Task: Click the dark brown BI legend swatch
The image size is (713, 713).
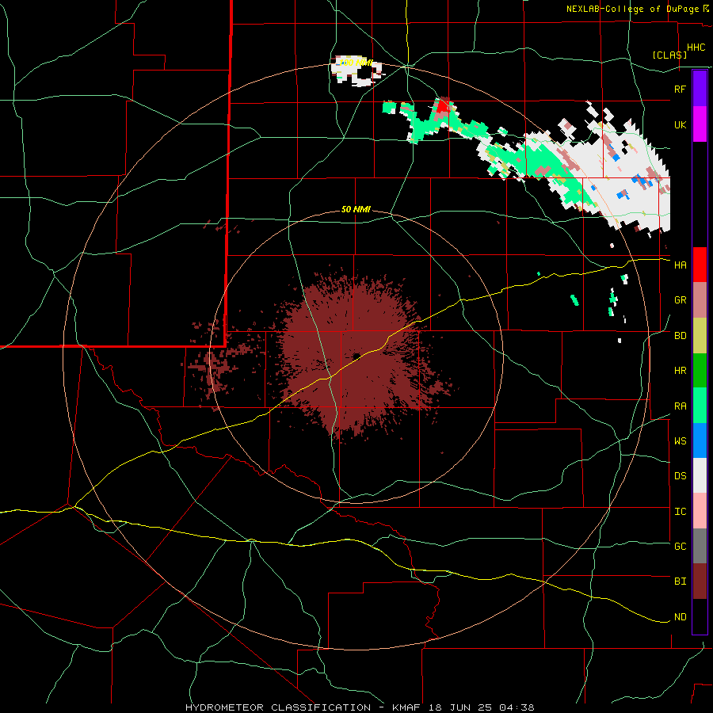Action: (700, 581)
